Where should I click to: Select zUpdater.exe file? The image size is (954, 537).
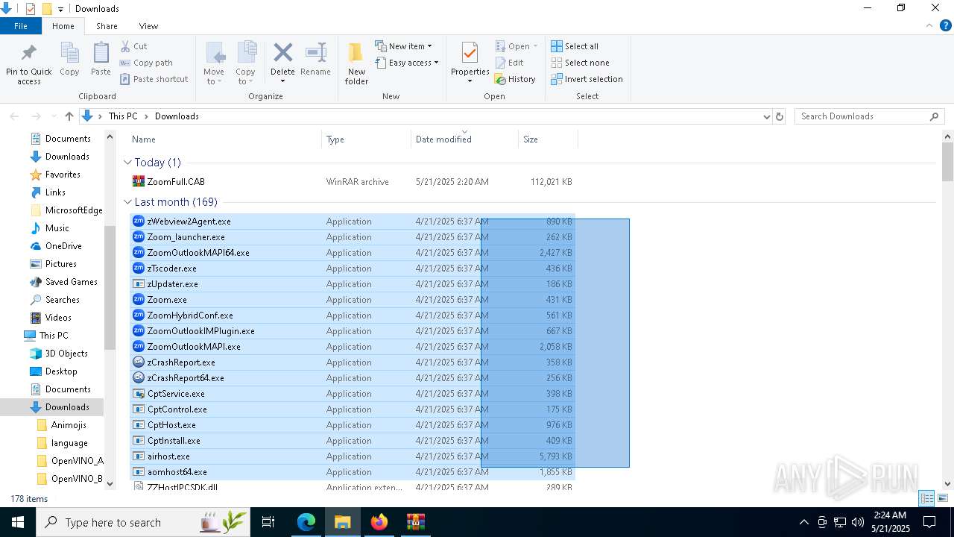click(x=353, y=284)
